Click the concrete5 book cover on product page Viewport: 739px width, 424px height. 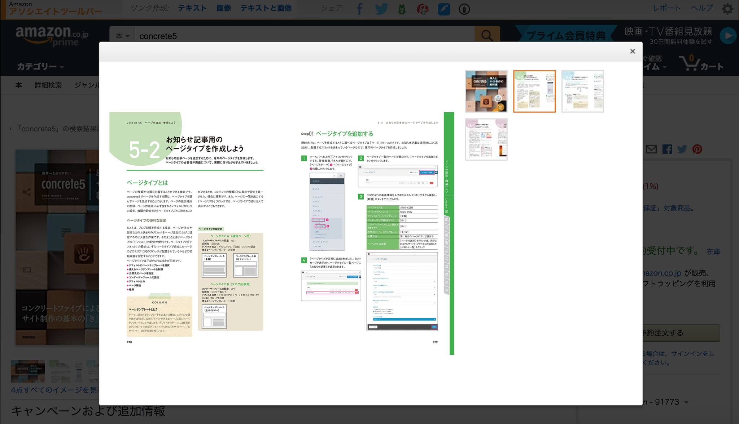tap(57, 247)
